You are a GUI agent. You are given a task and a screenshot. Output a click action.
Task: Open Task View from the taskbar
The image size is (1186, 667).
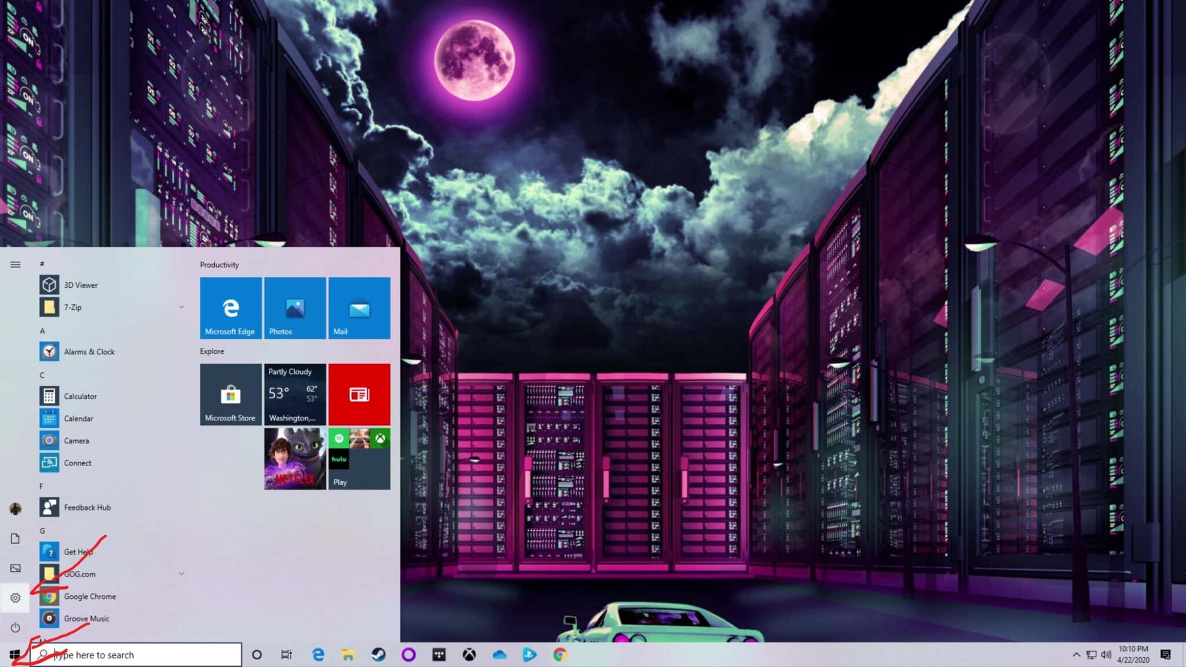point(286,654)
